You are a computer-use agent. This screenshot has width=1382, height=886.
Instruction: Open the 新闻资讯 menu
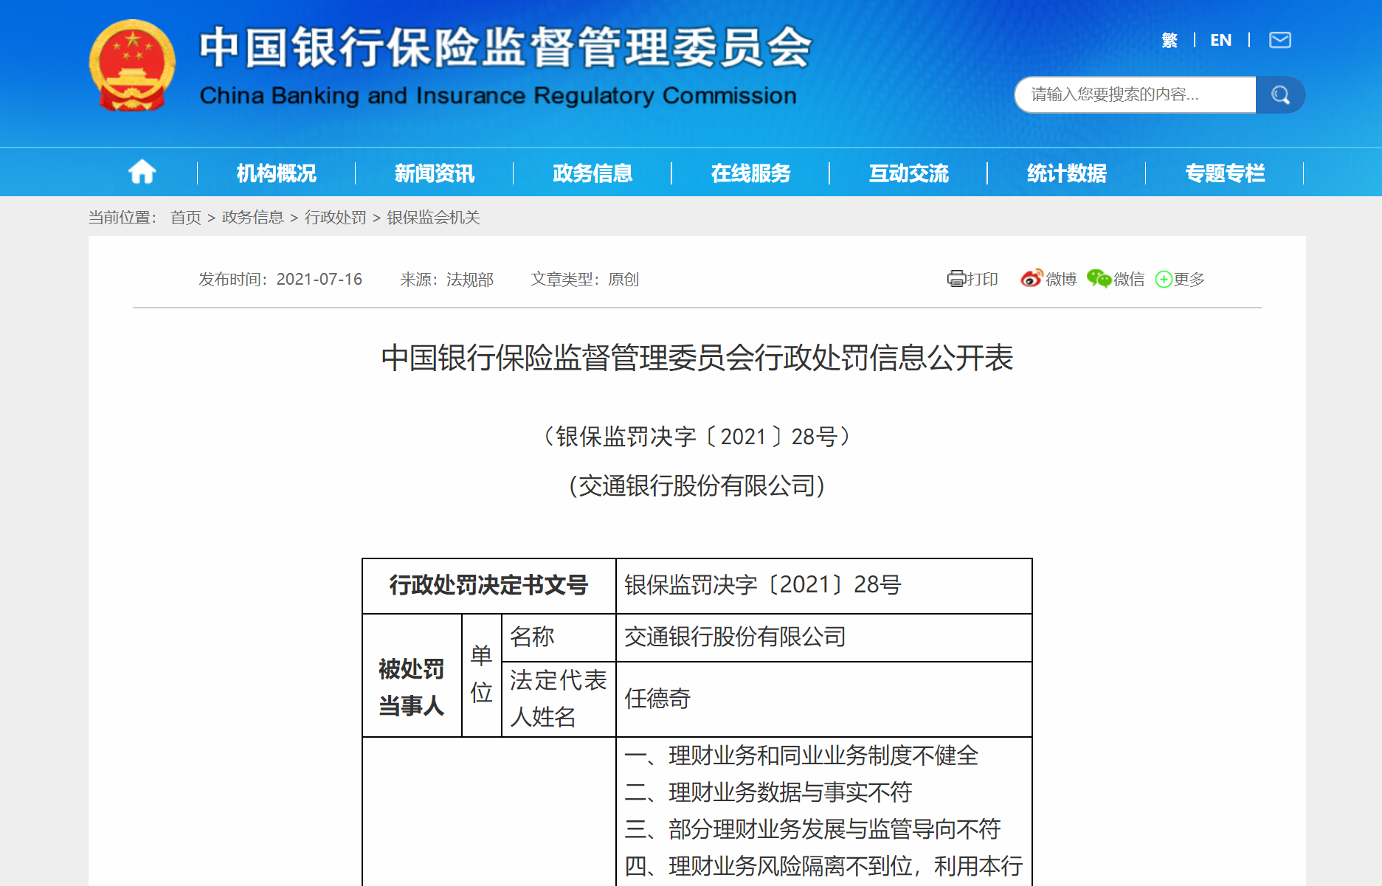point(435,173)
